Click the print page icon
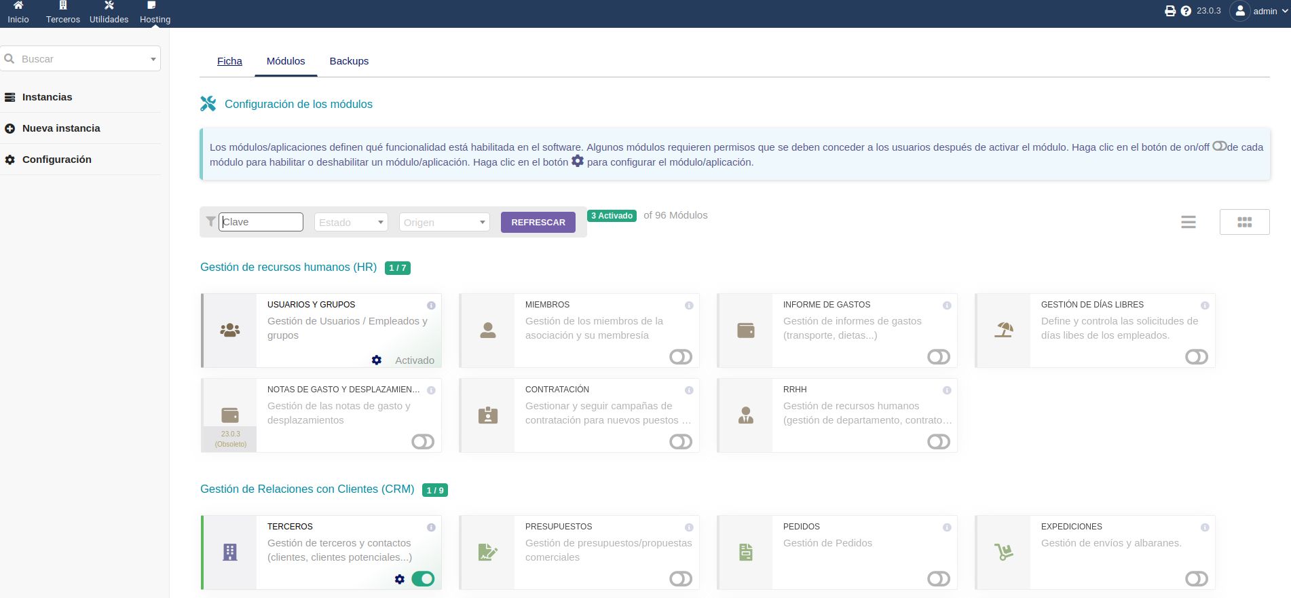The image size is (1291, 598). coord(1170,11)
